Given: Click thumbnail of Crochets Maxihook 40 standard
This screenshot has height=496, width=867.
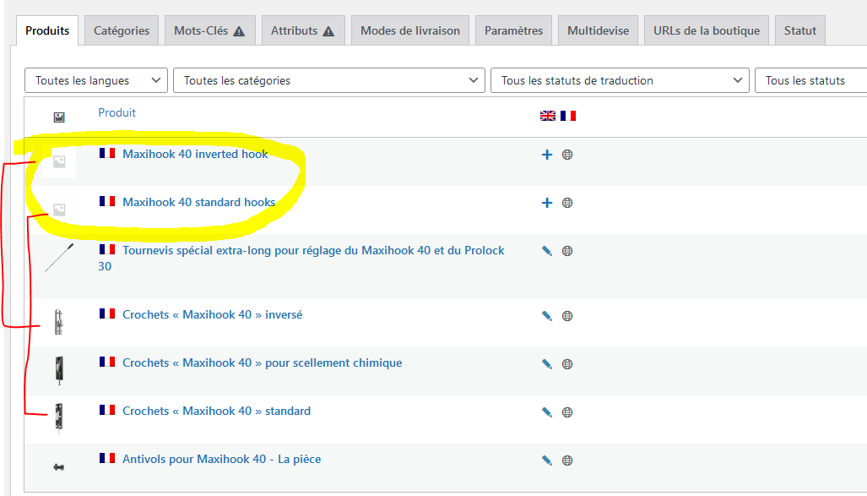Looking at the screenshot, I should [x=59, y=418].
